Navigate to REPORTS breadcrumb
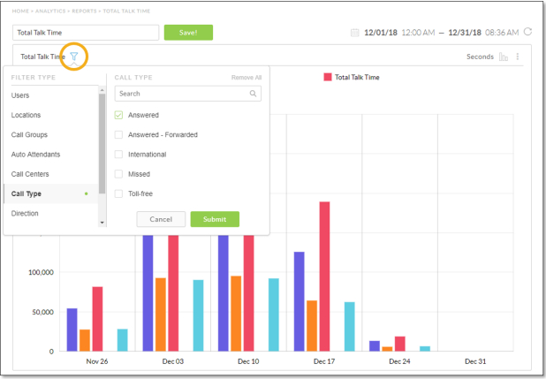Viewport: 546px width, 379px height. coord(84,11)
